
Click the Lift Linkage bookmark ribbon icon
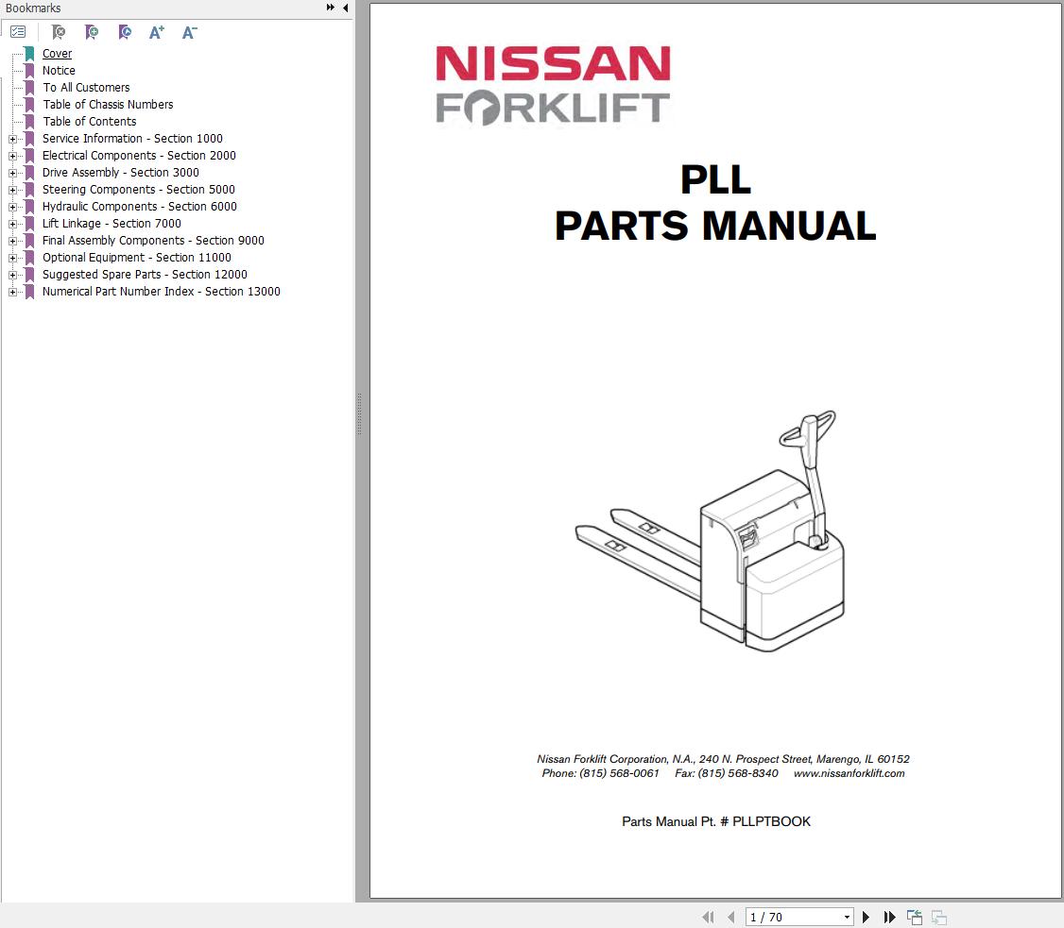[x=29, y=224]
